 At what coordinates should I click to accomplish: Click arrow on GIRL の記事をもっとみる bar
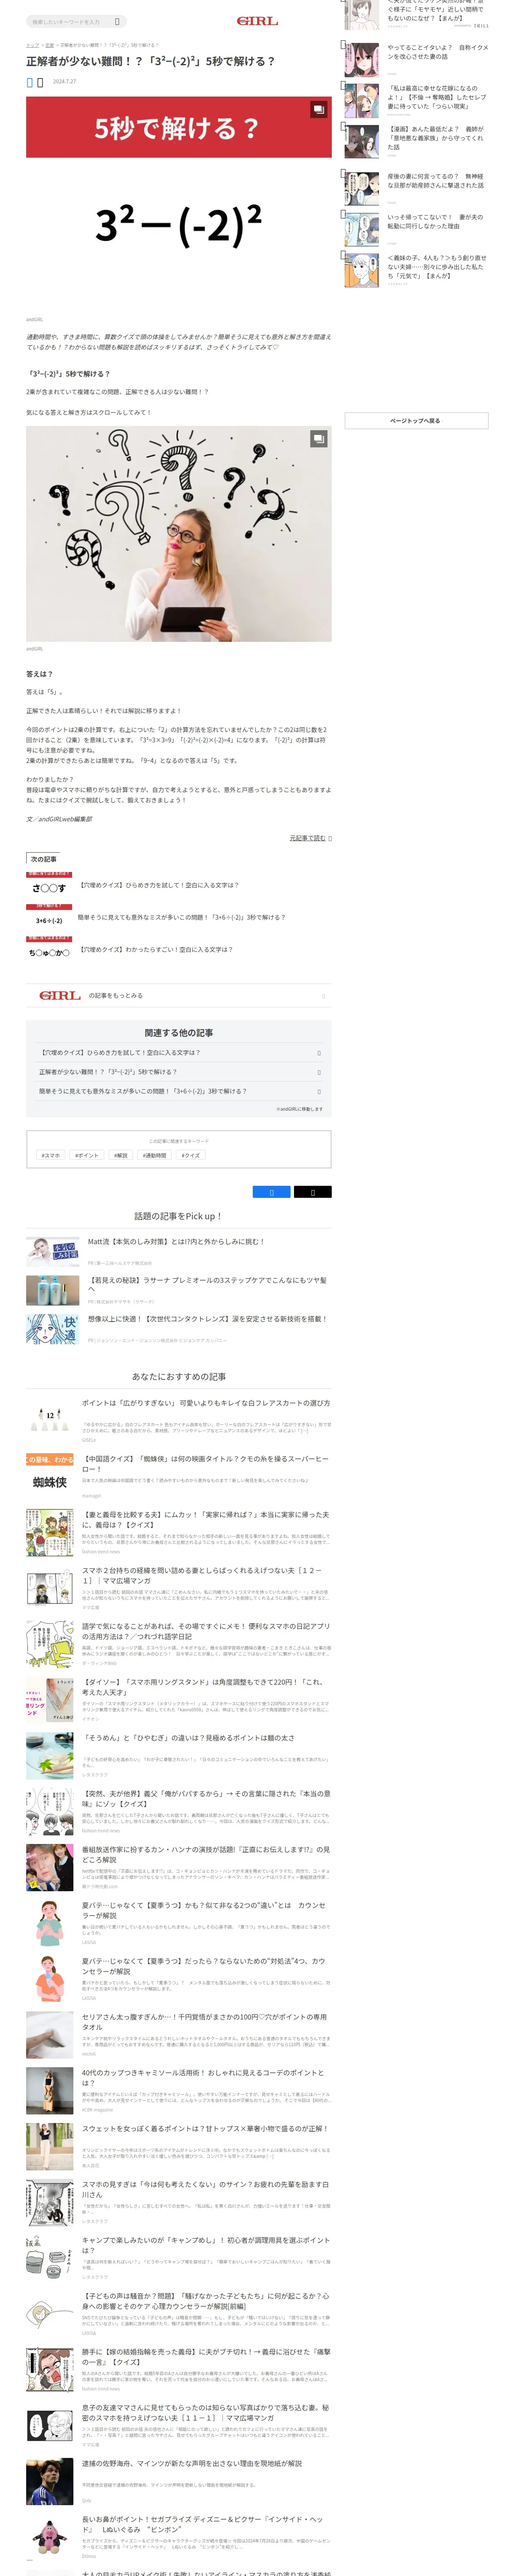323,996
